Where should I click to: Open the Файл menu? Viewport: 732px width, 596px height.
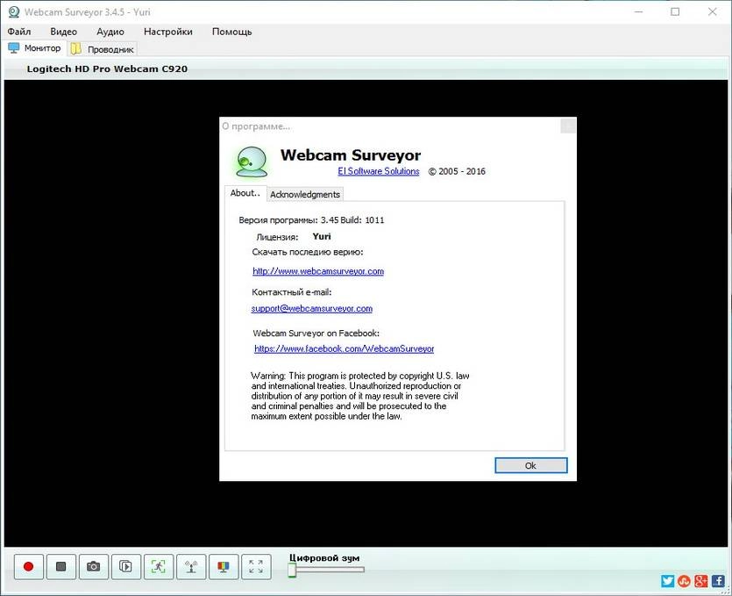(x=19, y=32)
